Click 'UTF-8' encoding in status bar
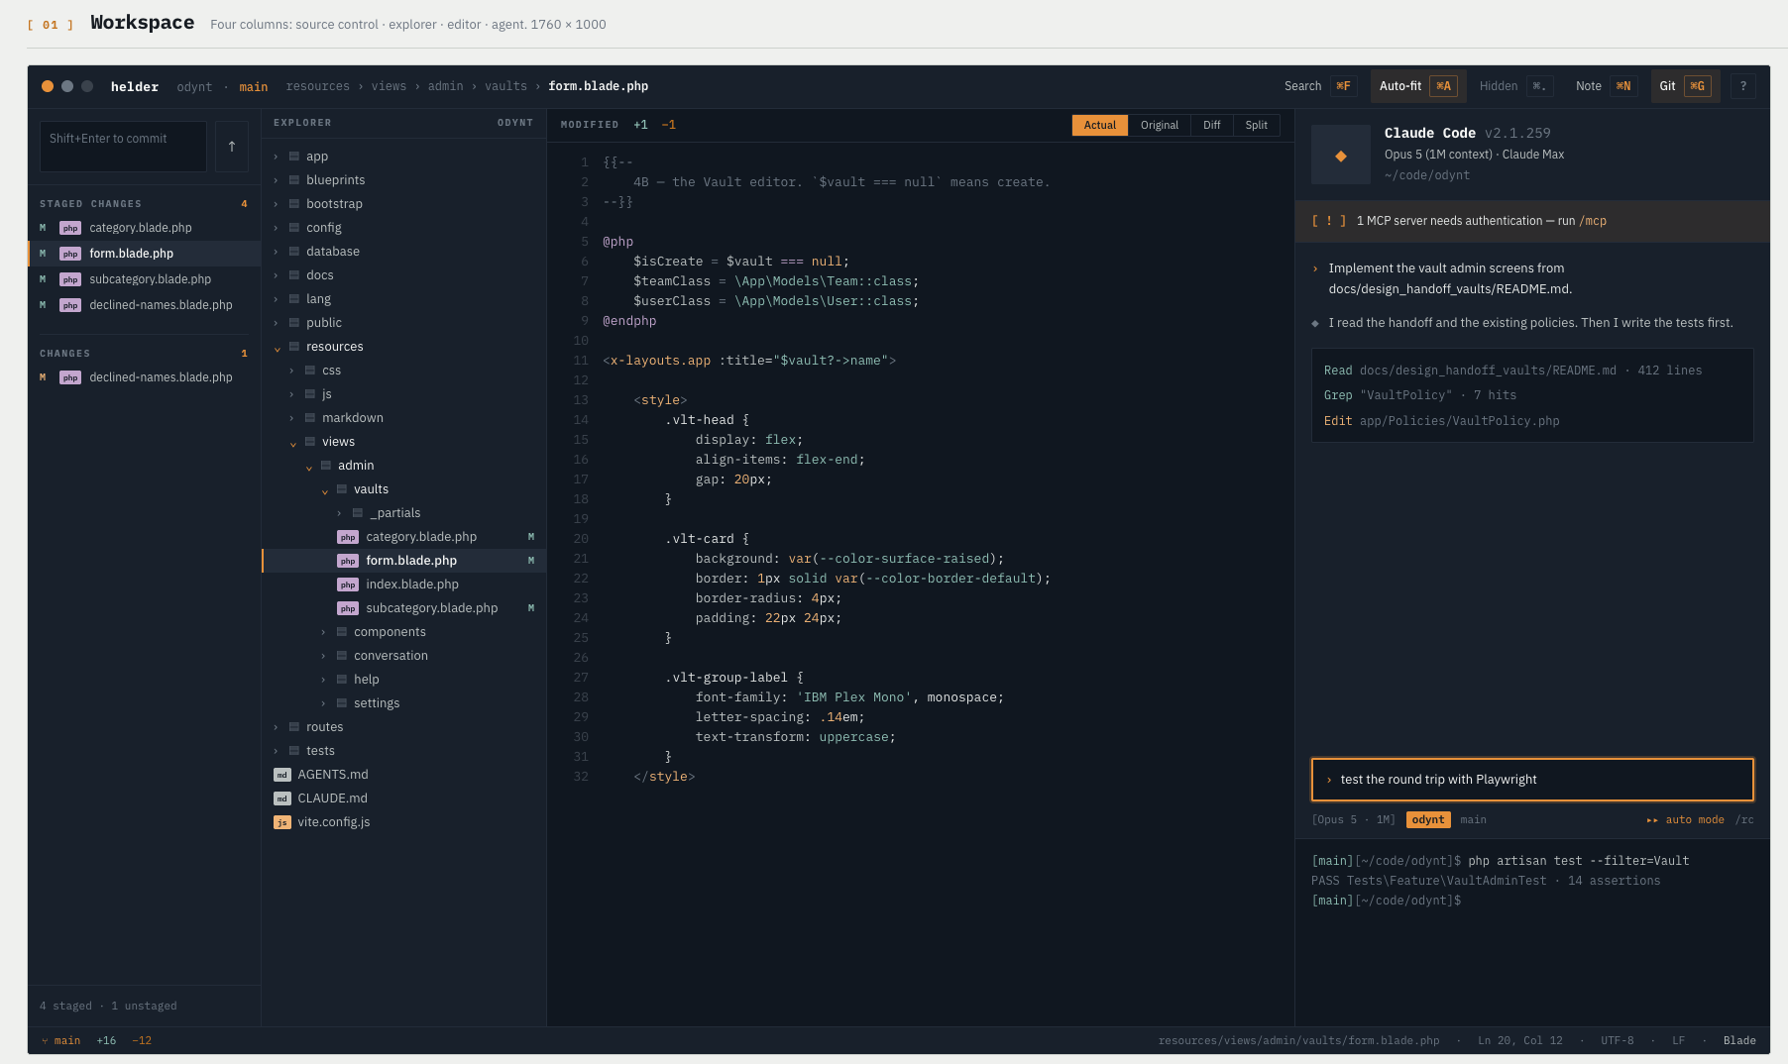The width and height of the screenshot is (1788, 1064). click(x=1617, y=1041)
